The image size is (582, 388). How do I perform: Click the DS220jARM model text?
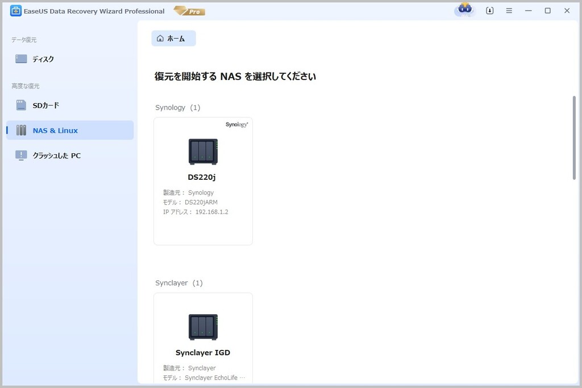click(x=201, y=203)
